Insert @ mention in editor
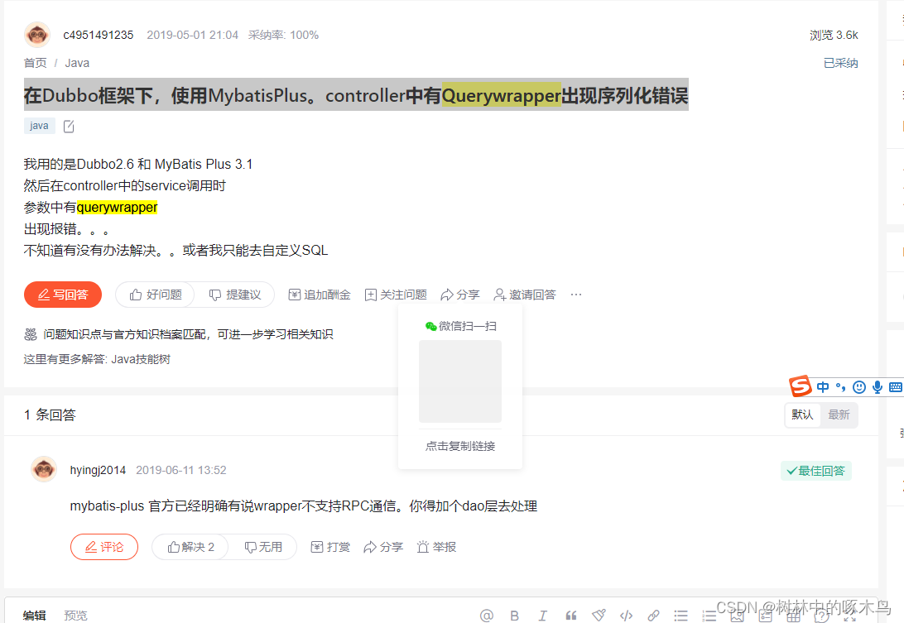Image resolution: width=904 pixels, height=623 pixels. coord(487,616)
